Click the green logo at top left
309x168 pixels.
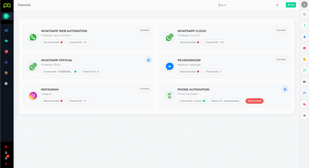(x=7, y=5)
